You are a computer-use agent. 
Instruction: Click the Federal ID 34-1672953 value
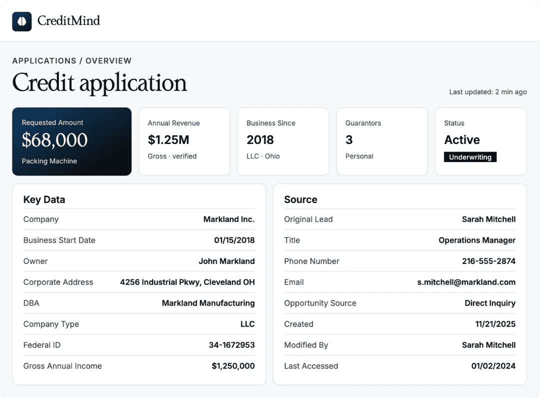[x=232, y=345]
